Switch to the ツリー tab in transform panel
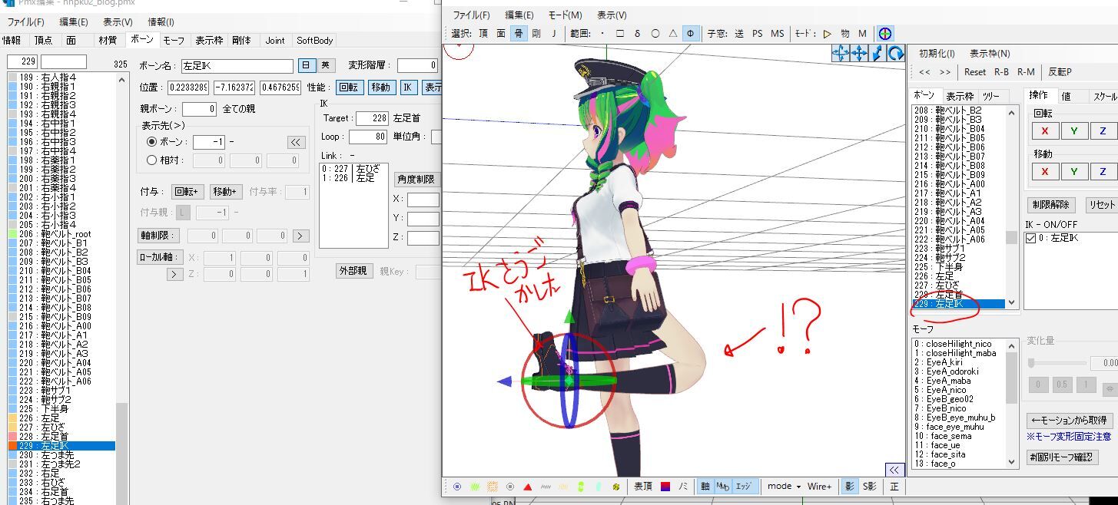The width and height of the screenshot is (1118, 505). click(991, 97)
